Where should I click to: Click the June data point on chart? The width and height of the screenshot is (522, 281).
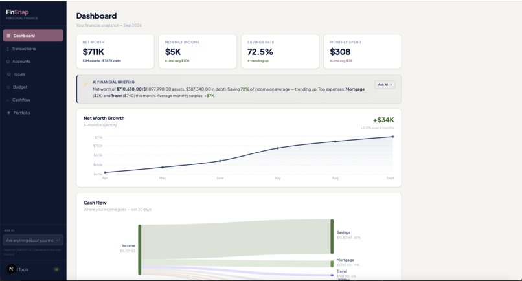pos(220,161)
